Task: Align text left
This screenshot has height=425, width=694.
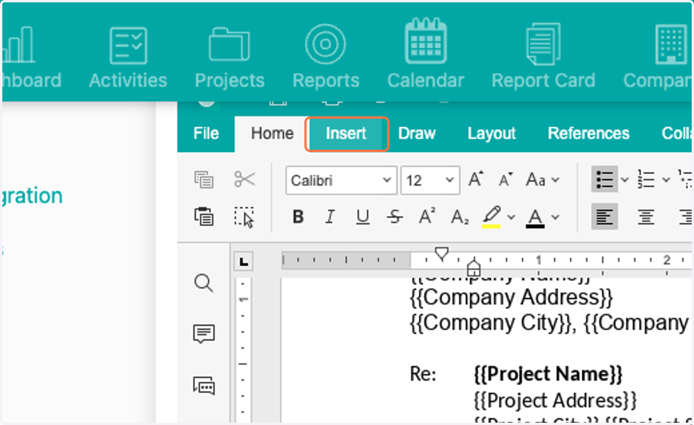Action: (x=604, y=217)
